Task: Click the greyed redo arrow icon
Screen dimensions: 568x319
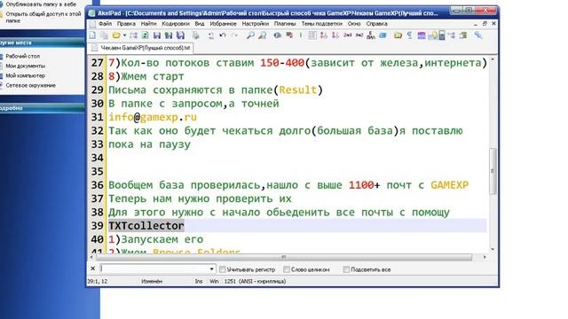Action: tap(234, 35)
